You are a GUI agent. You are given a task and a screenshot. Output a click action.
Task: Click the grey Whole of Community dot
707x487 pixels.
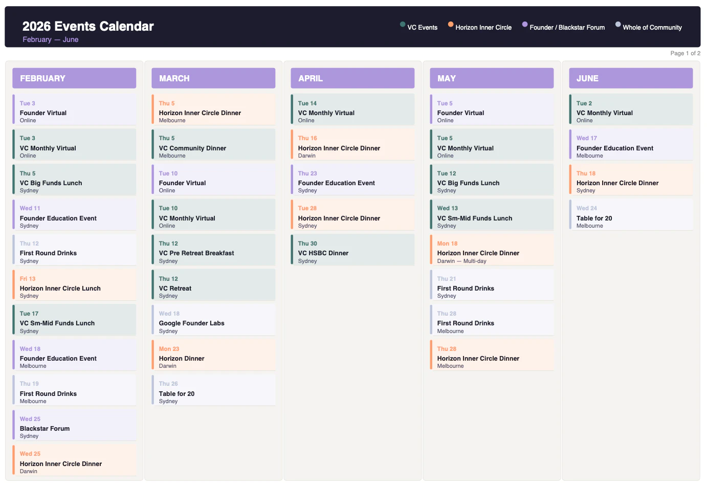click(618, 24)
